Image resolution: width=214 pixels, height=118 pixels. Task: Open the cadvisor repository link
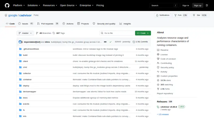tap(25, 15)
